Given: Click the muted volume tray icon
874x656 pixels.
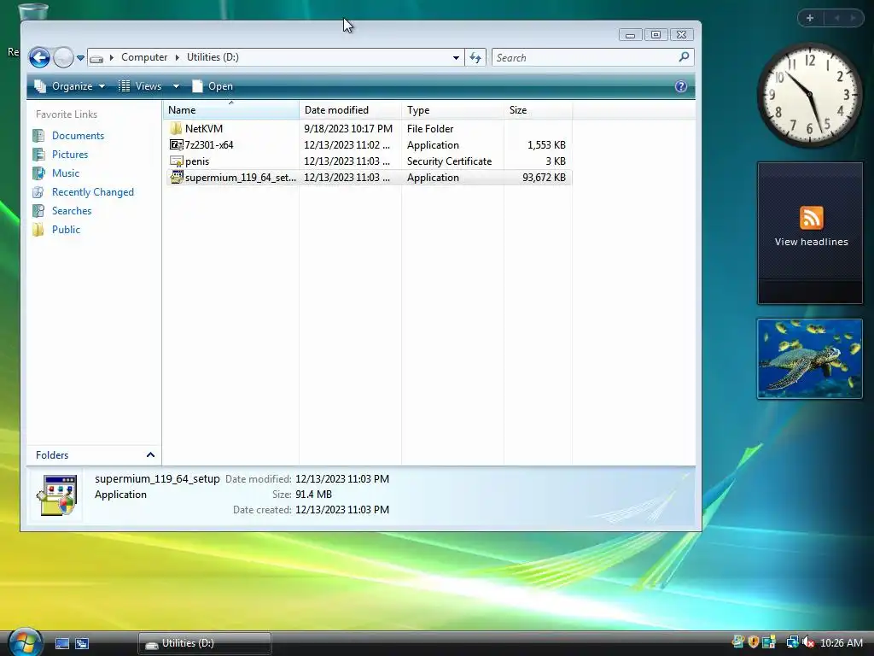Looking at the screenshot, I should (807, 642).
